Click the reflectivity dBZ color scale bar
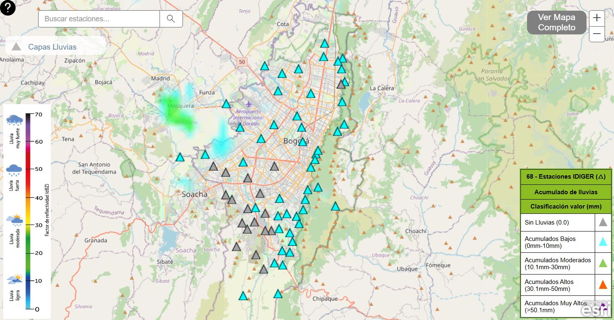The height and width of the screenshot is (320, 614). (x=27, y=211)
